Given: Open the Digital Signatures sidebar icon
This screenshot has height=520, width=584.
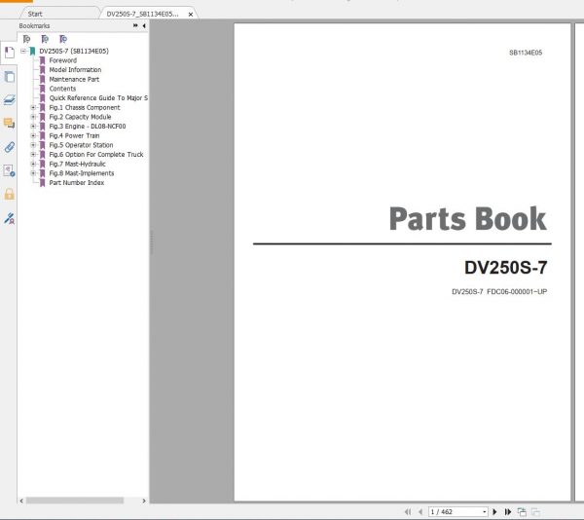Looking at the screenshot, I should (x=10, y=170).
